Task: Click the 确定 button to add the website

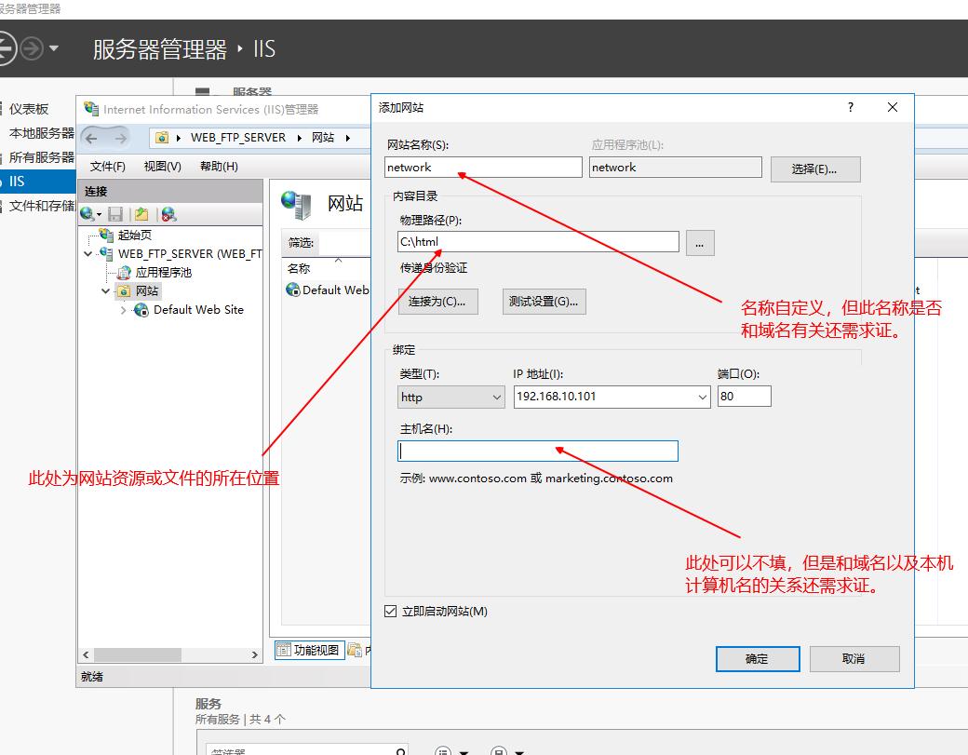Action: 757,658
